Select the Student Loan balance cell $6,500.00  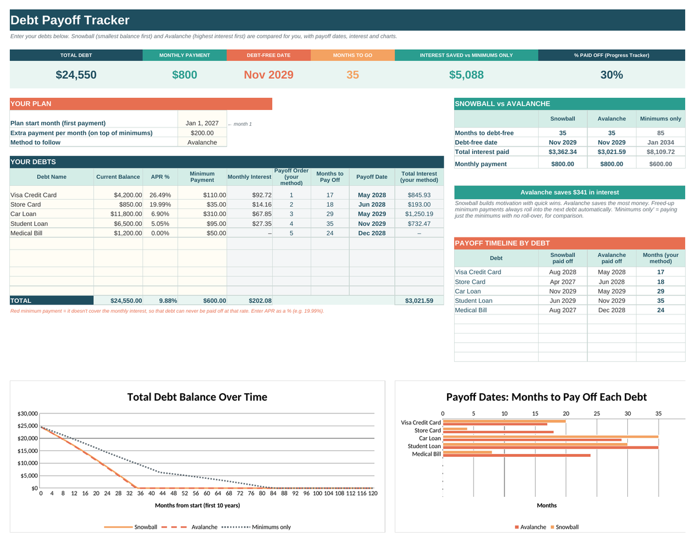pos(118,224)
